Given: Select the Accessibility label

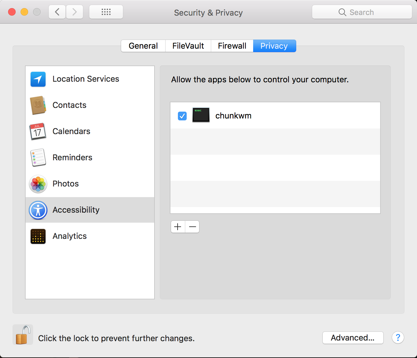Looking at the screenshot, I should [x=76, y=210].
